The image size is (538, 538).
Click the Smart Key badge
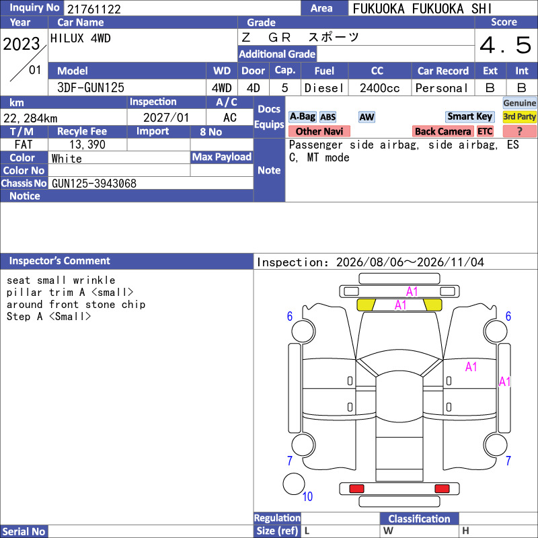(469, 116)
